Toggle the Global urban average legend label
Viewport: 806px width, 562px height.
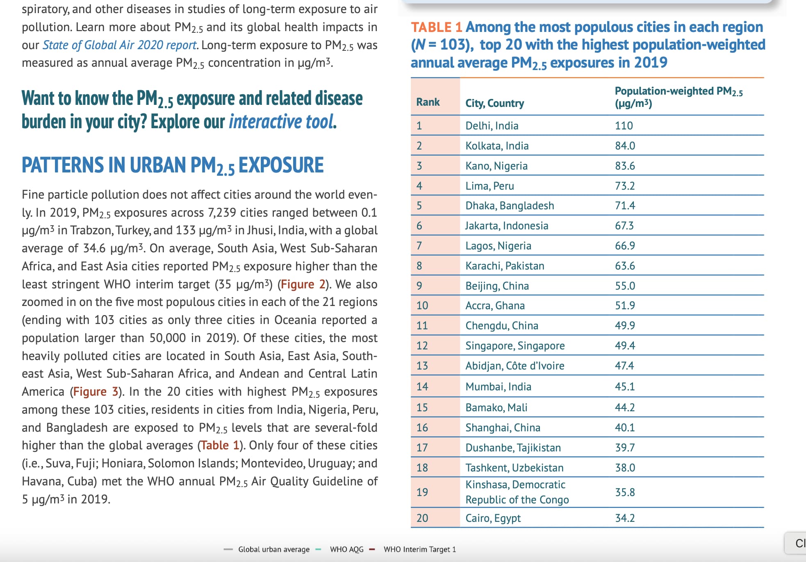tap(274, 549)
